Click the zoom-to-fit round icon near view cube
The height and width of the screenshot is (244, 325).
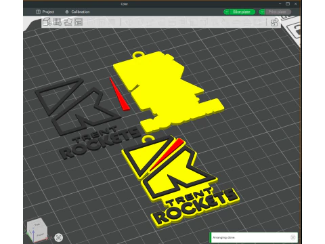pyautogui.click(x=59, y=237)
